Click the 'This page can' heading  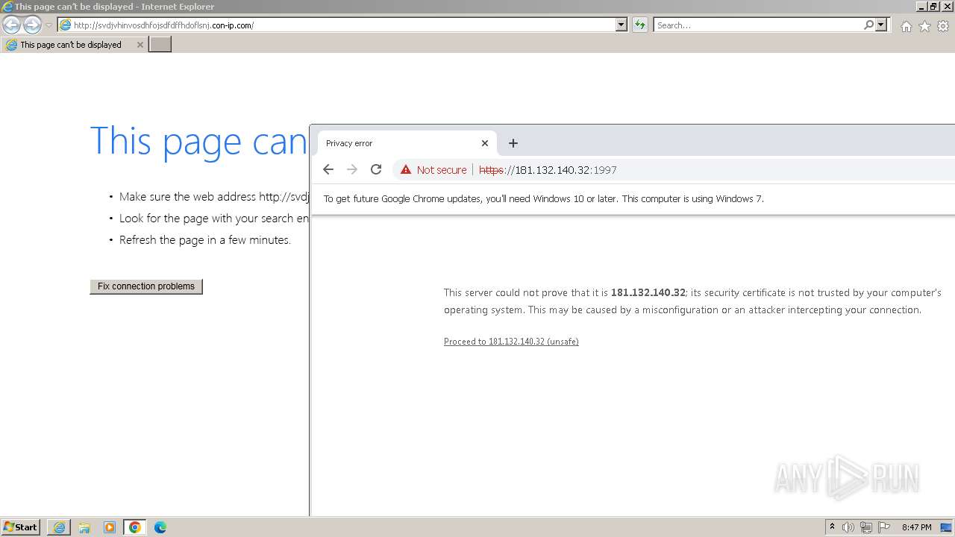tap(199, 142)
